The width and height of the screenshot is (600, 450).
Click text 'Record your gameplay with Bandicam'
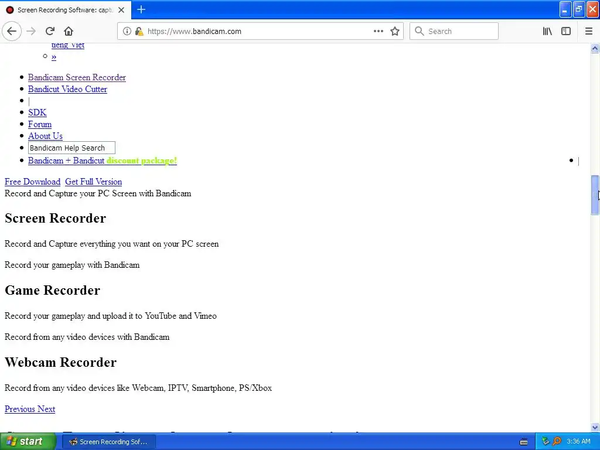pyautogui.click(x=72, y=265)
